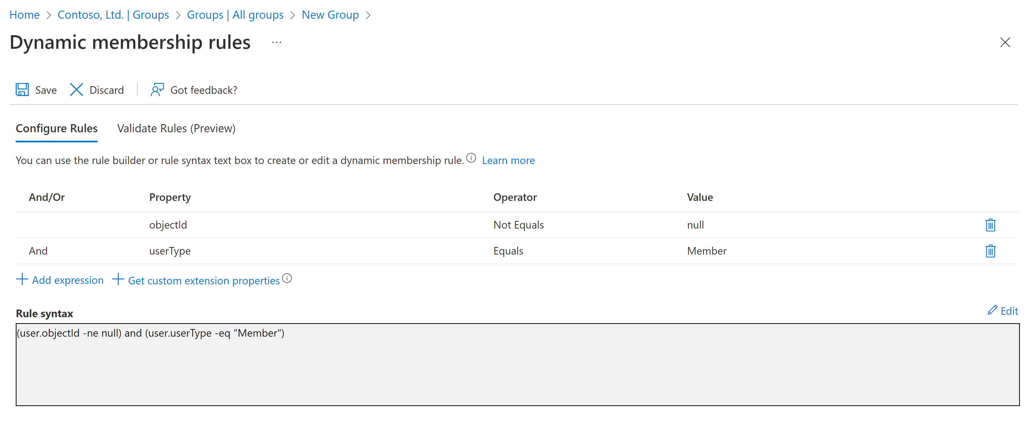Click the Got feedback person icon
Image resolution: width=1034 pixels, height=421 pixels.
pos(157,89)
